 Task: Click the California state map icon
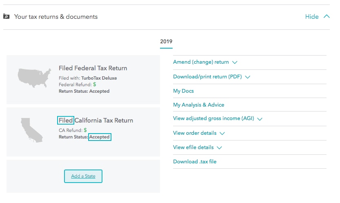click(x=32, y=130)
